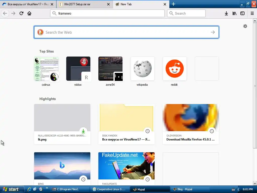Switch to C:\Program Files\ taskbar window

tap(70, 189)
